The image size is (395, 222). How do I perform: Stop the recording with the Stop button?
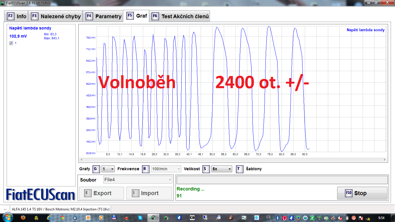coord(362,193)
